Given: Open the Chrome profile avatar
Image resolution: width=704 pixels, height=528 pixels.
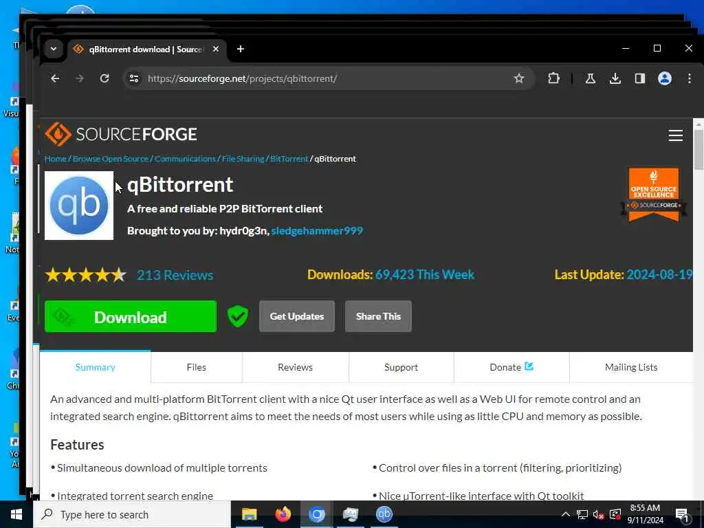Looking at the screenshot, I should [x=665, y=78].
